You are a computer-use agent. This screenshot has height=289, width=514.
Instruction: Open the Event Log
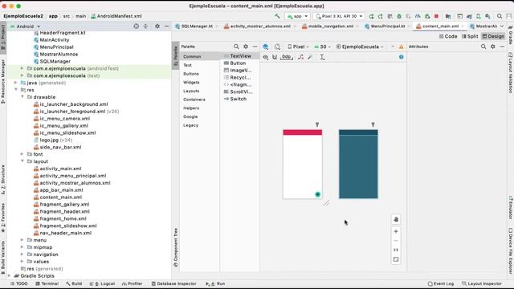pos(441,283)
